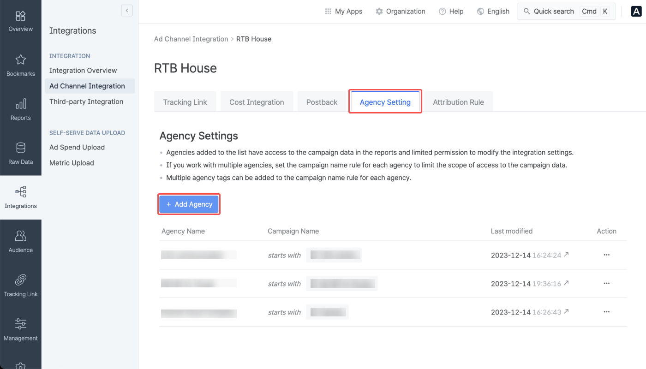Go to Integration Overview

[83, 70]
